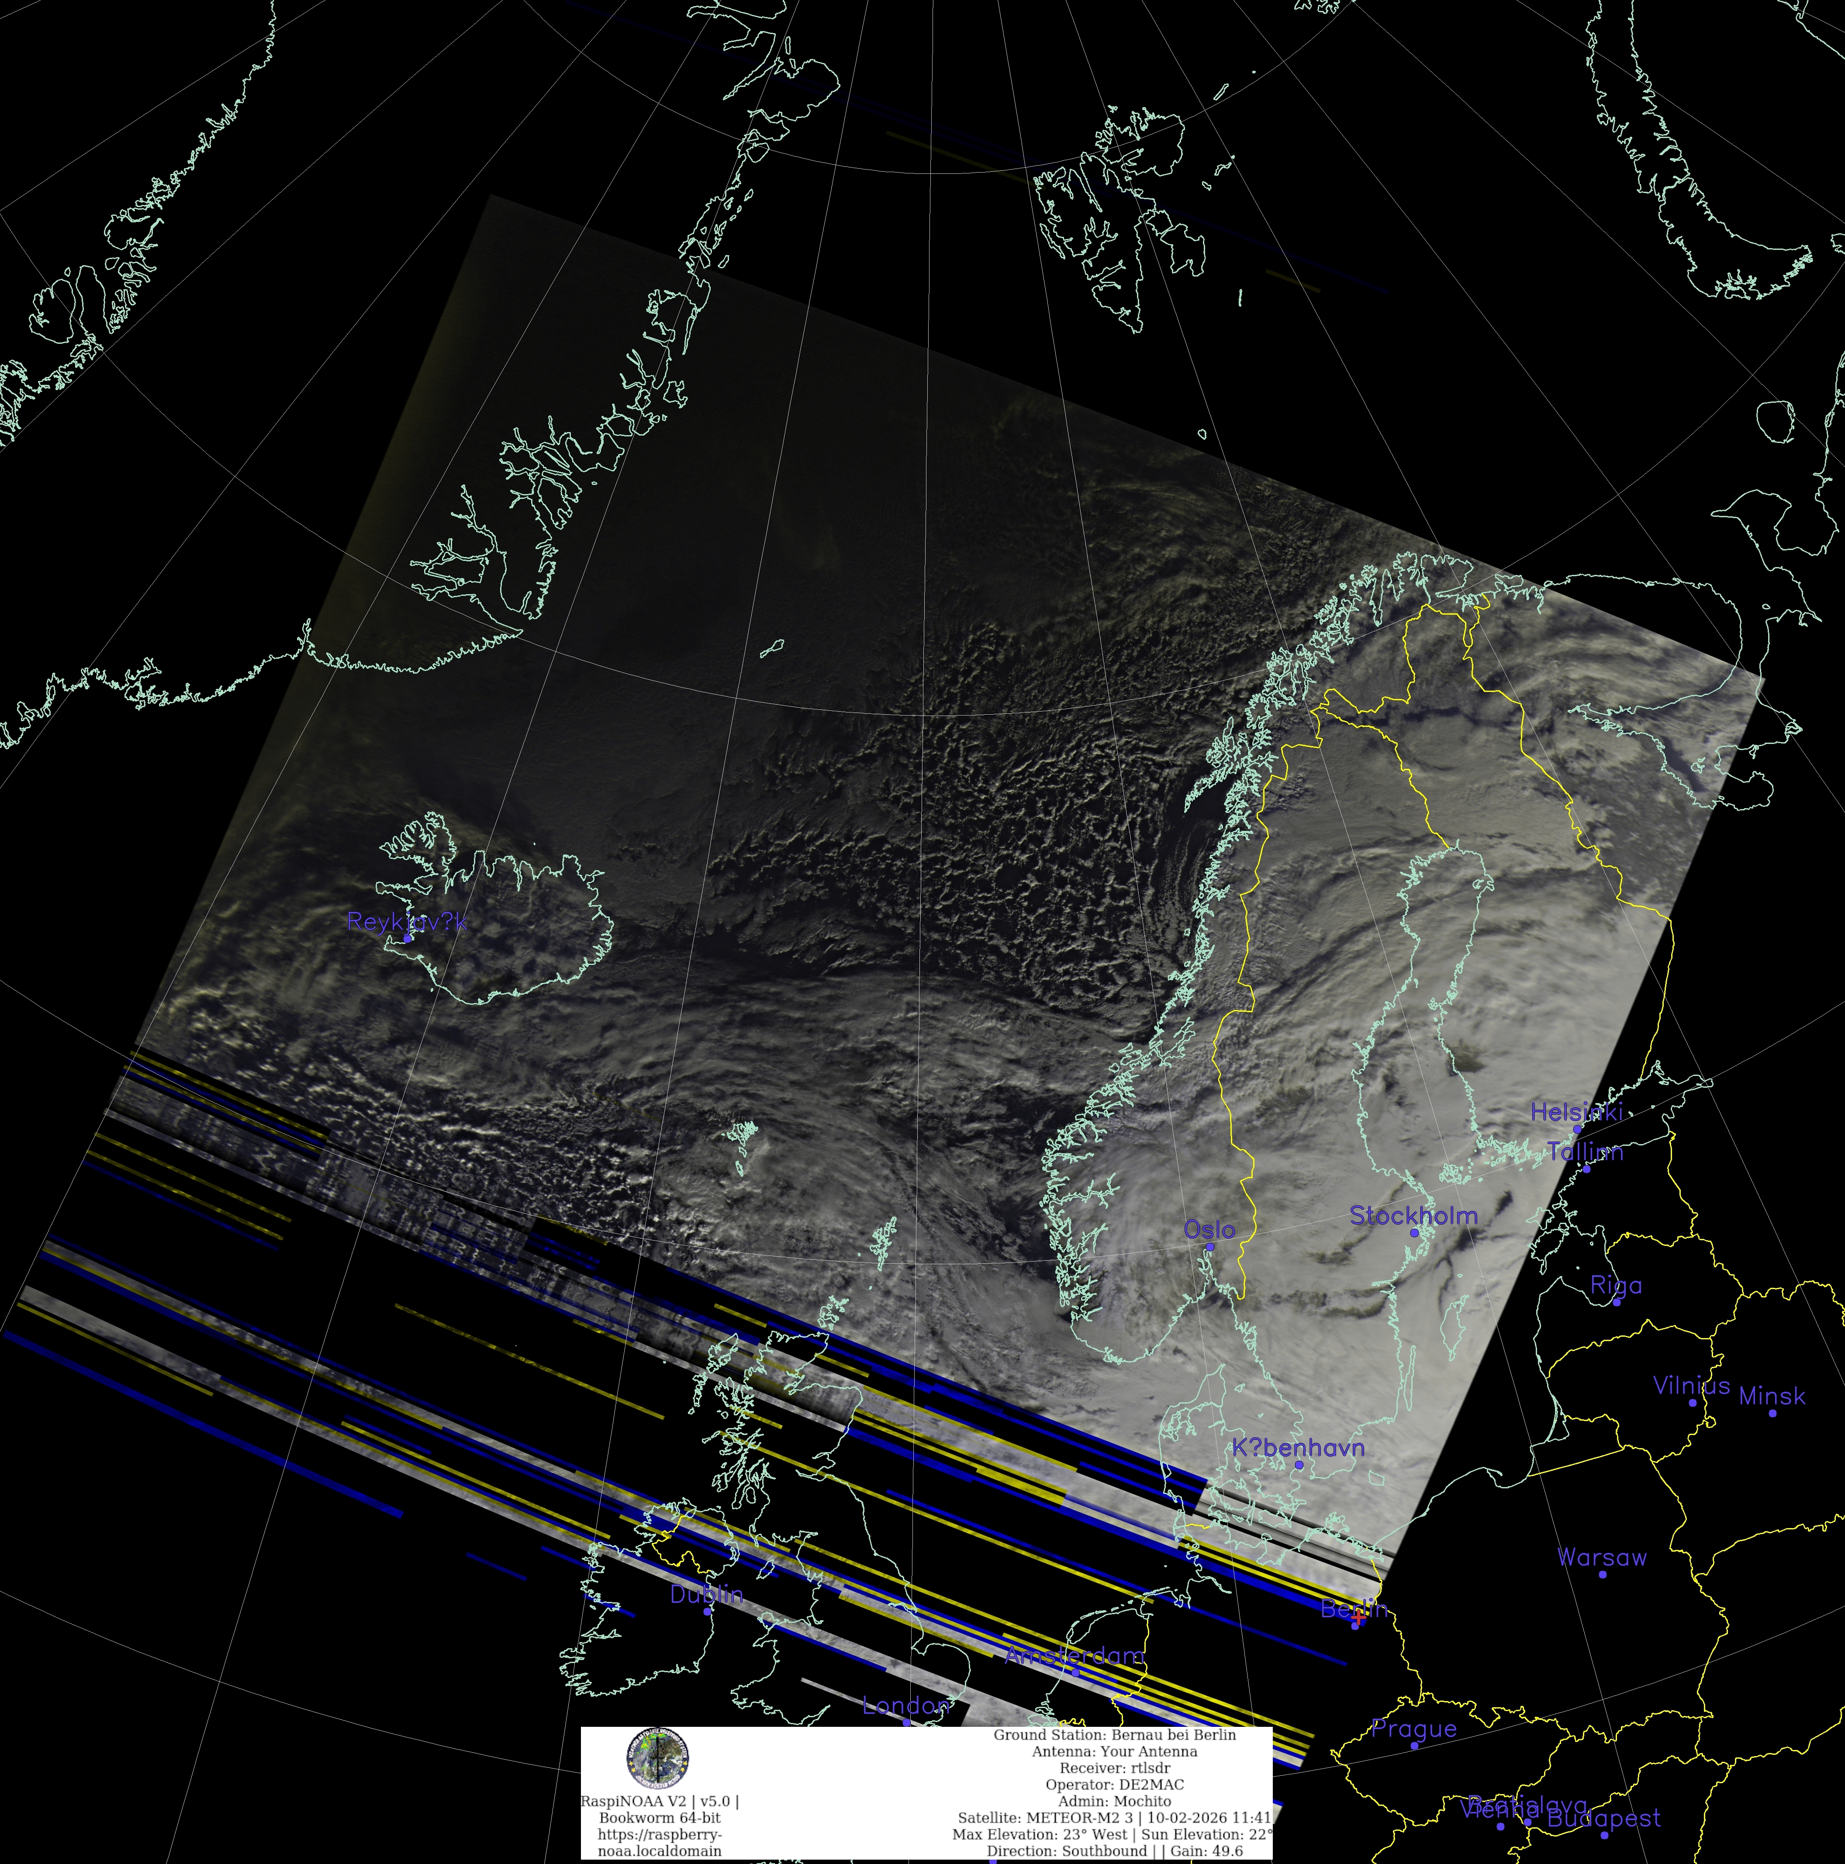Click the Satellite METEOR-M2 3 info line
1845x1864 pixels.
point(1115,1818)
